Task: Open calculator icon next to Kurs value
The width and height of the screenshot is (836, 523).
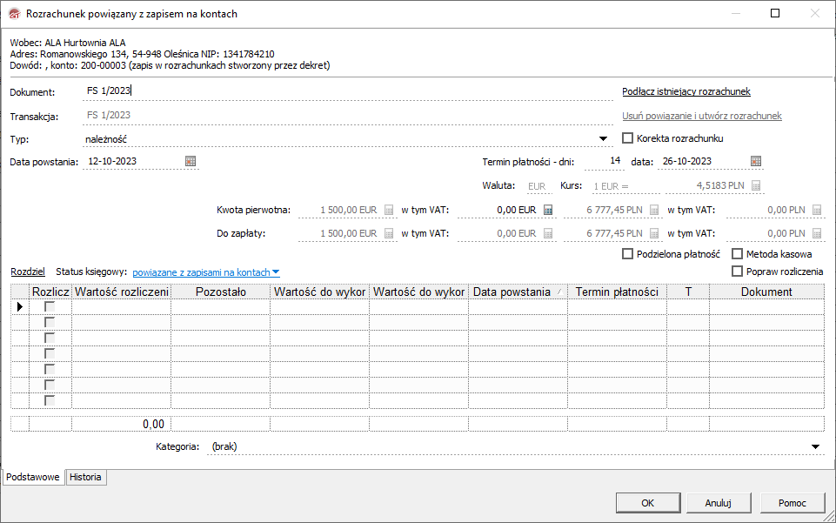Action: point(755,185)
